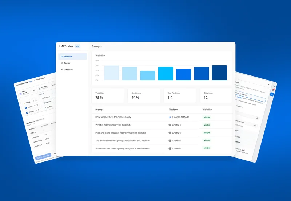Click Visible badge in 'What is AgencyAnalytics Summit?' row
Image resolution: width=291 pixels, height=201 pixels.
(207, 125)
